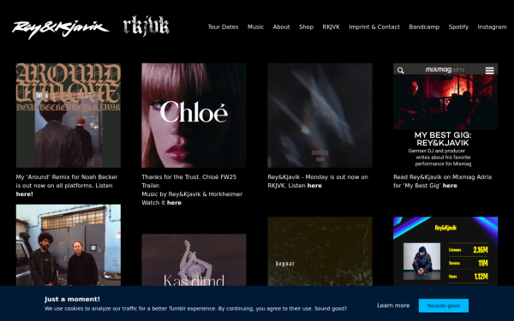The height and width of the screenshot is (321, 514).
Task: Open Imprint & Contact page
Action: (374, 27)
